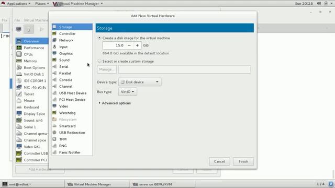Screen dimensions: 335x188
Task: Switch to server on QEMU/KVM taskbar entry
Action: point(163,184)
